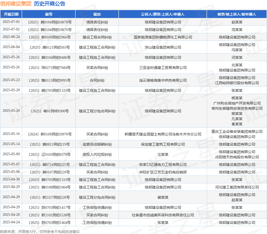Image resolution: width=267 pixels, height=234 pixels.
Task: Click defendant 广州利合房地产开发有限公司
Action: point(237,103)
